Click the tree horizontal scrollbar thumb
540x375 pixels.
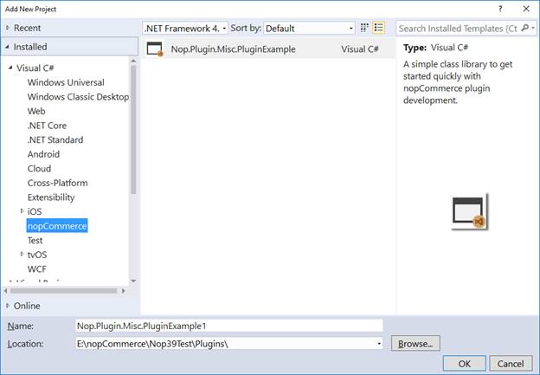point(64,291)
